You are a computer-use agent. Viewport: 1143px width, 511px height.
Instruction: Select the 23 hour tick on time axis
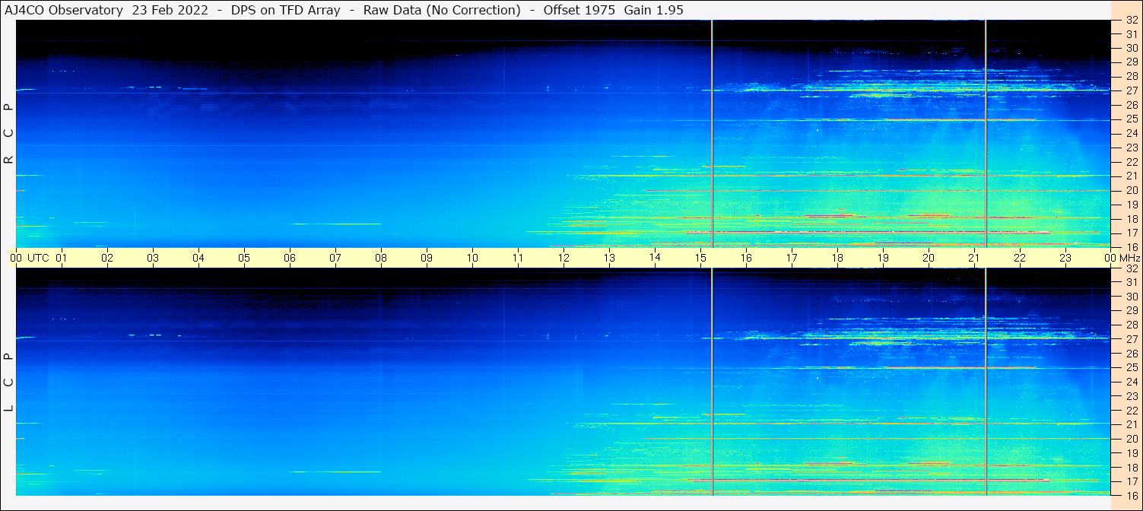point(1065,258)
